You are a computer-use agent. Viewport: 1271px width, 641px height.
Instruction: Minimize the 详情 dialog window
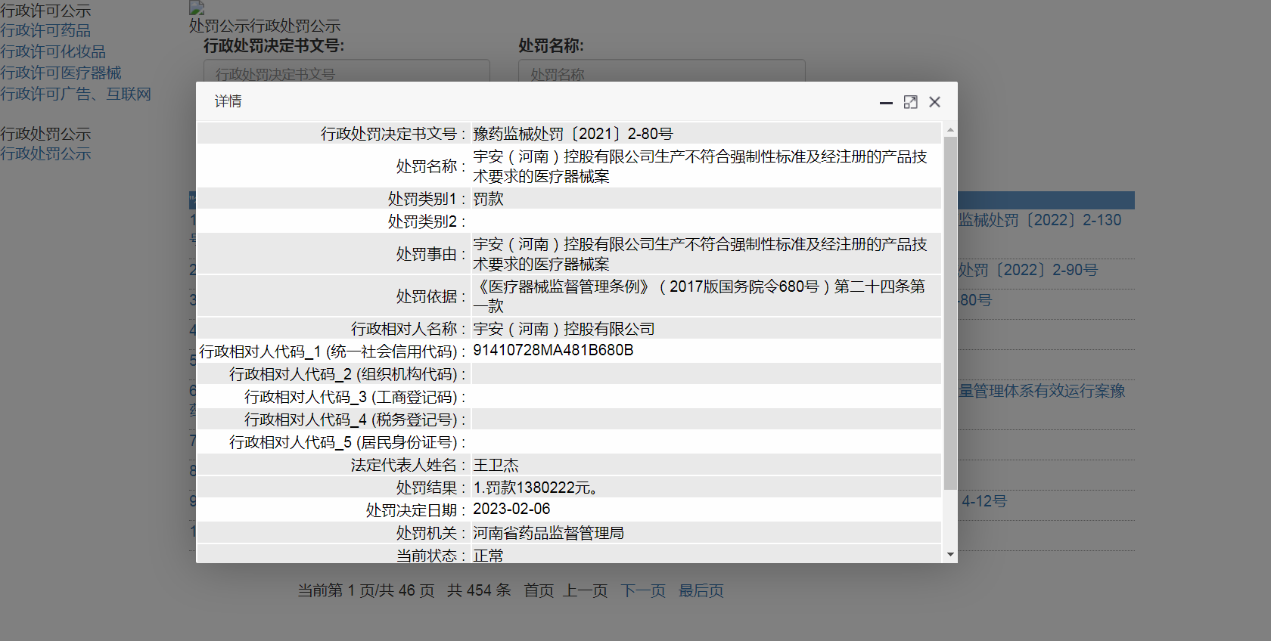click(886, 102)
